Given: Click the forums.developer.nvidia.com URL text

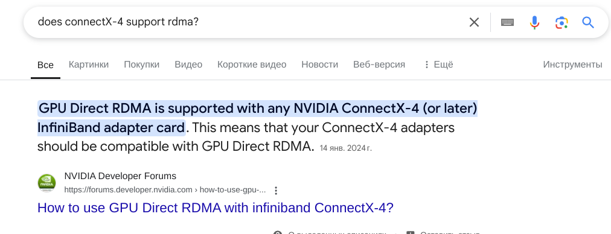Looking at the screenshot, I should [165, 190].
